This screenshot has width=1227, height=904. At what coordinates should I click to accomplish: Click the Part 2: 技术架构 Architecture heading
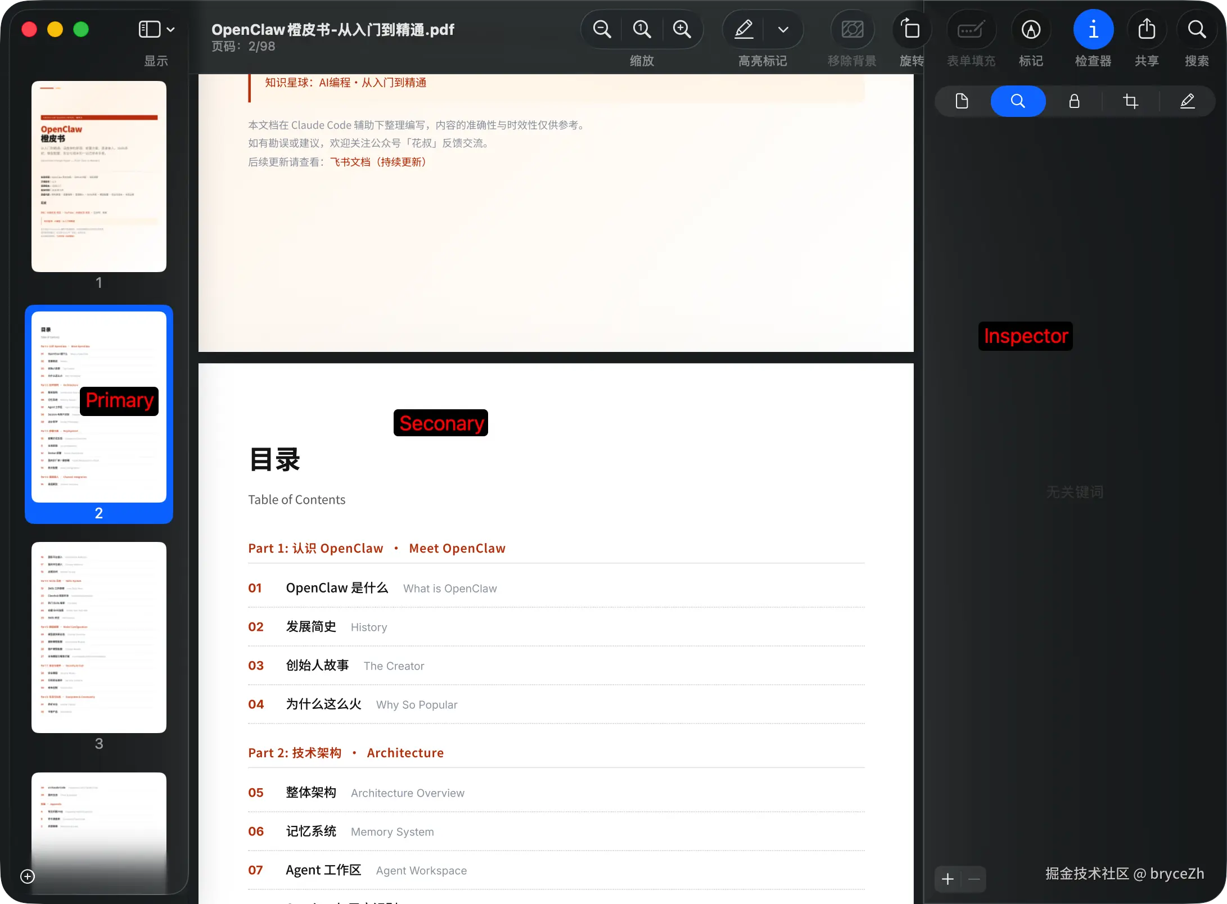pos(346,753)
